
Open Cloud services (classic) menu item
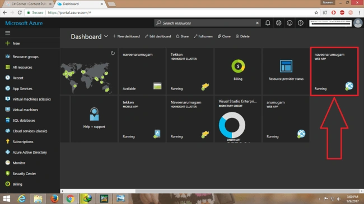pyautogui.click(x=30, y=131)
